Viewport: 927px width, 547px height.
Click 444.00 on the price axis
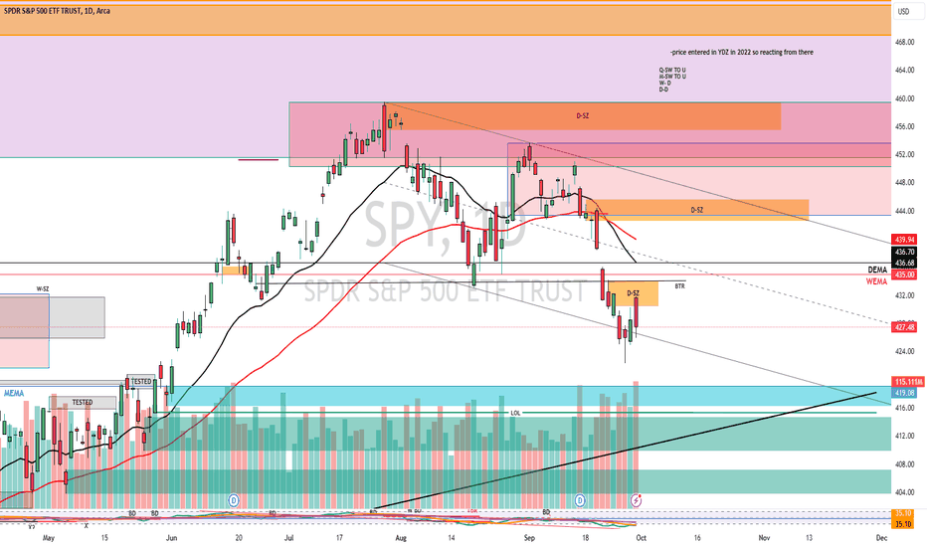pos(904,211)
